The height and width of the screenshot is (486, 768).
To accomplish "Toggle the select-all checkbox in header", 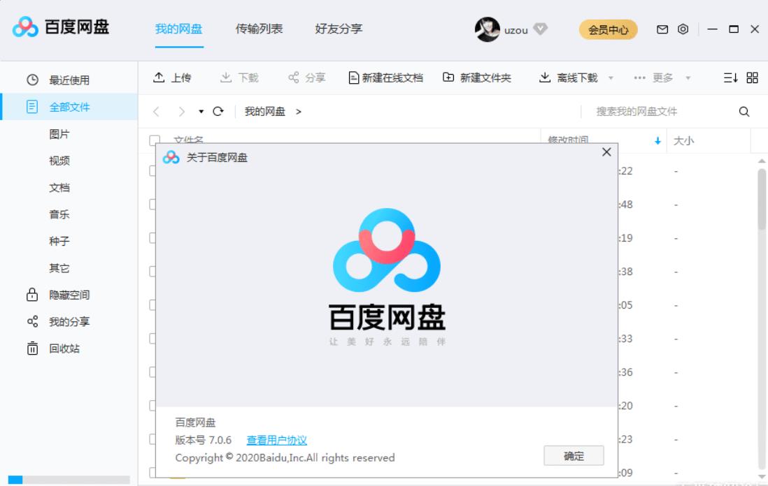I will pyautogui.click(x=155, y=140).
